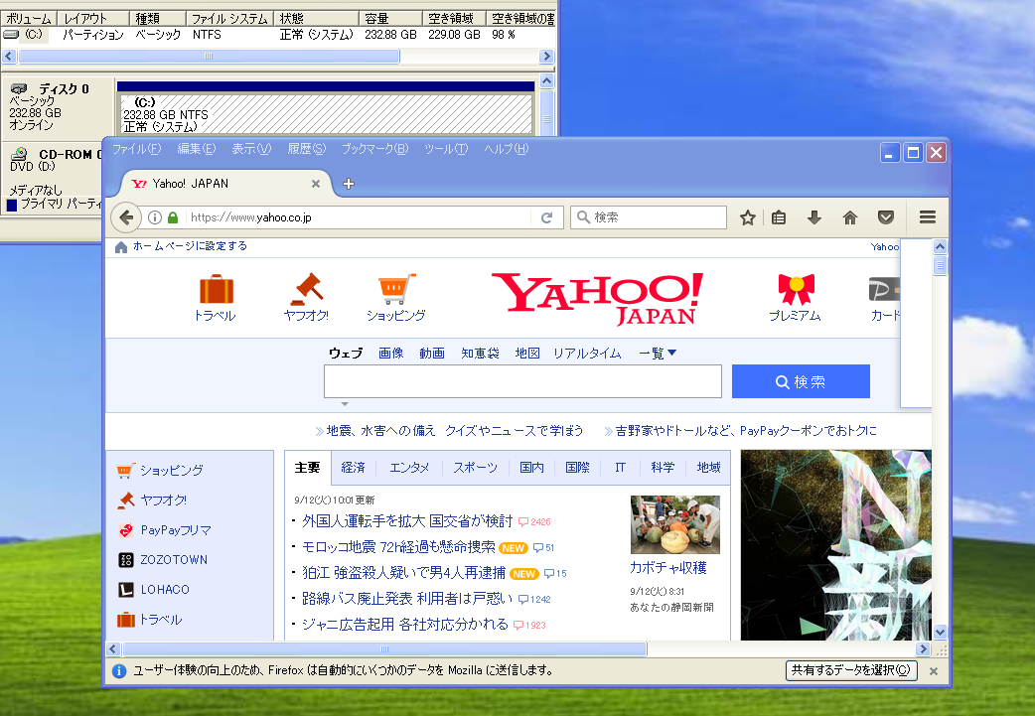This screenshot has height=716, width=1035.
Task: Click the green padlock security icon
Action: [173, 217]
